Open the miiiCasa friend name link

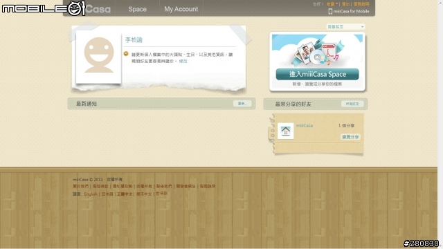tap(305, 126)
